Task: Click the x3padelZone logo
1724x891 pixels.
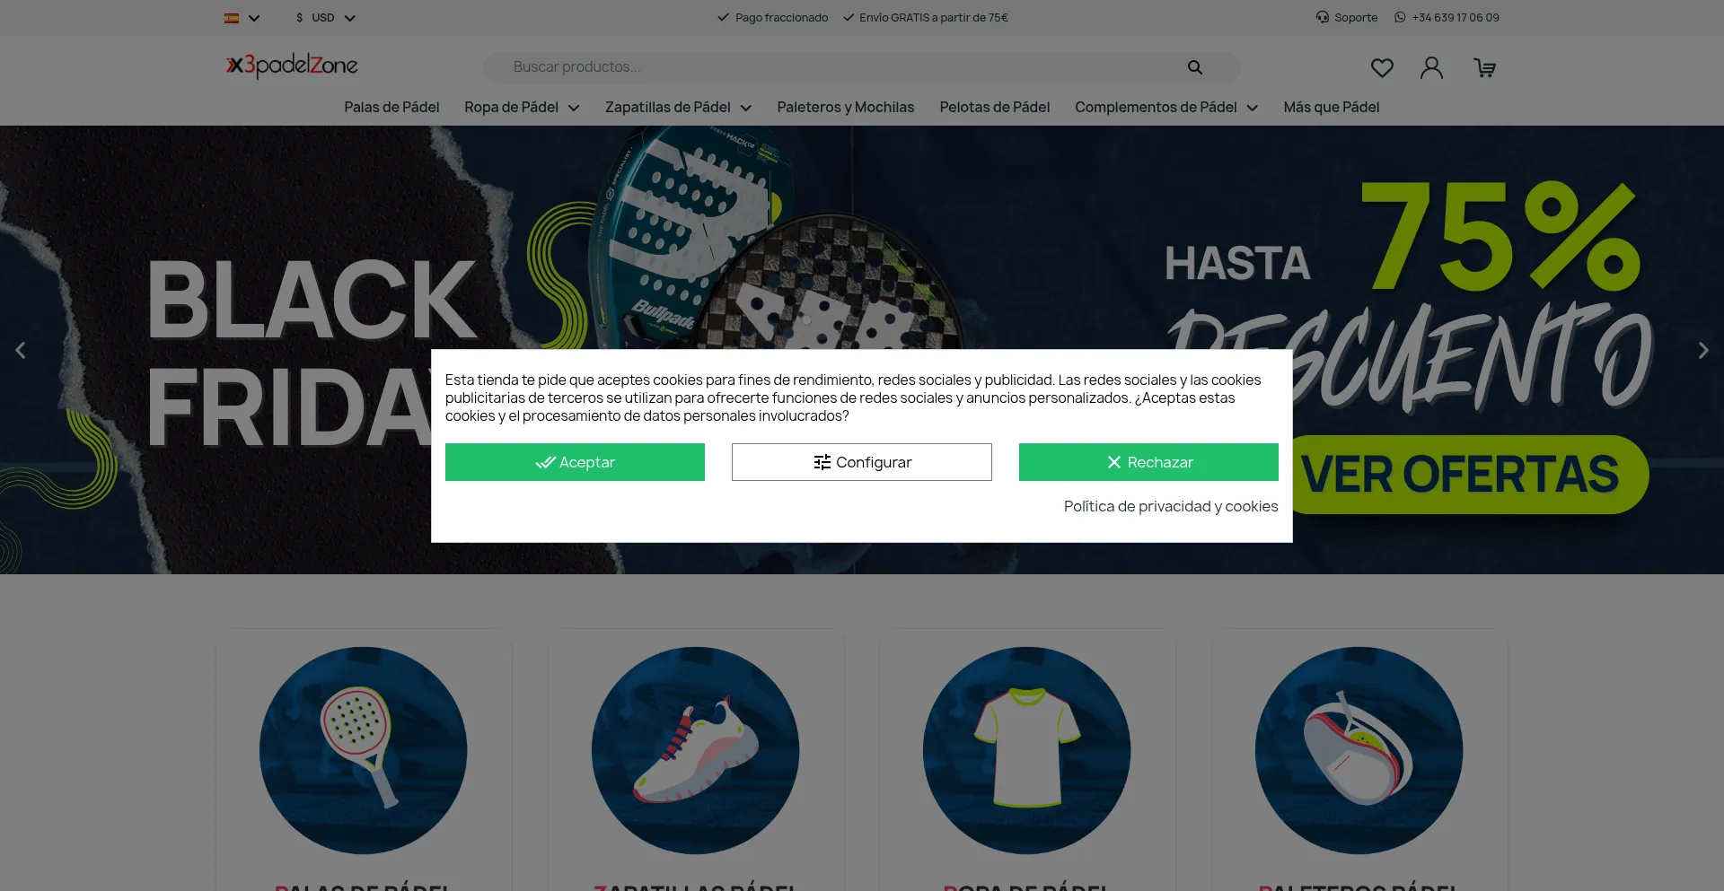Action: (x=292, y=66)
